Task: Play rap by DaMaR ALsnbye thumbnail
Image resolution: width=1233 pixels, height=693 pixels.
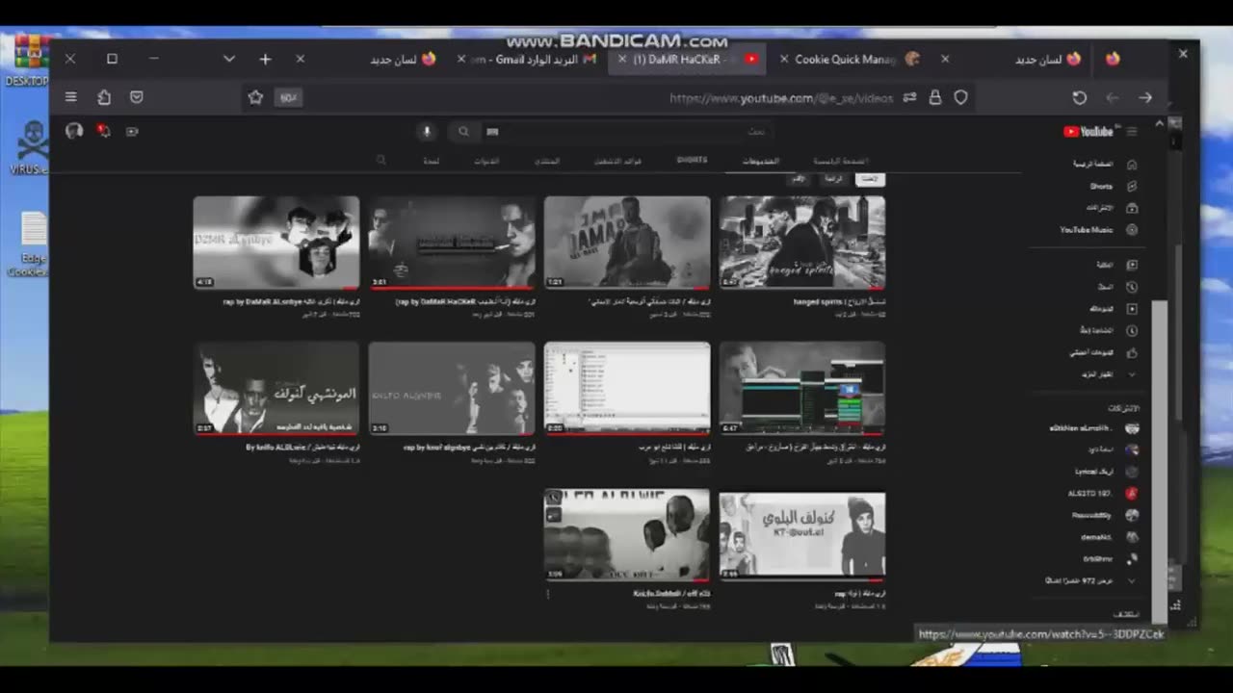Action: (276, 243)
